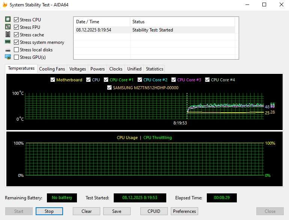
Task: Click the No battery indicator
Action: tap(62, 198)
